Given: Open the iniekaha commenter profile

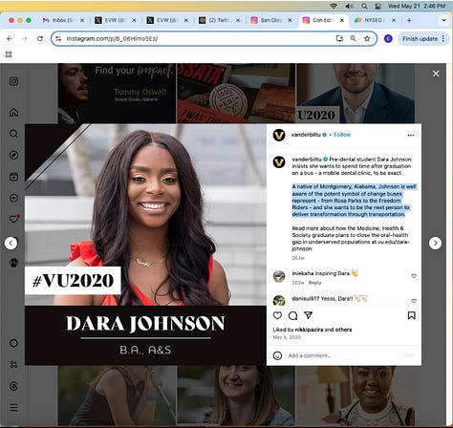Looking at the screenshot, I should (303, 273).
